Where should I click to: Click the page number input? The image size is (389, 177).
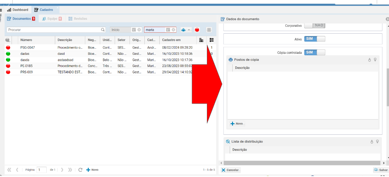[x=41, y=170]
